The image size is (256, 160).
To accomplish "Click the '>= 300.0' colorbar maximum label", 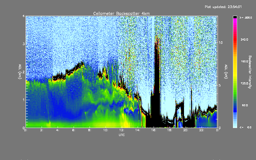I will [246, 18].
